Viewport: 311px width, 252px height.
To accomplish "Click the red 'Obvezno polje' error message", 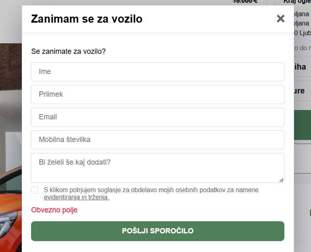I will (54, 210).
